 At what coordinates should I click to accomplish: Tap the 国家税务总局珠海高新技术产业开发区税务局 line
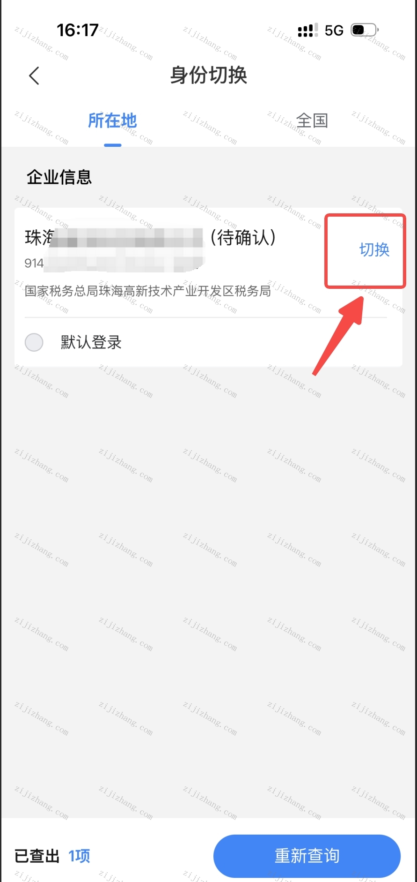pyautogui.click(x=148, y=291)
